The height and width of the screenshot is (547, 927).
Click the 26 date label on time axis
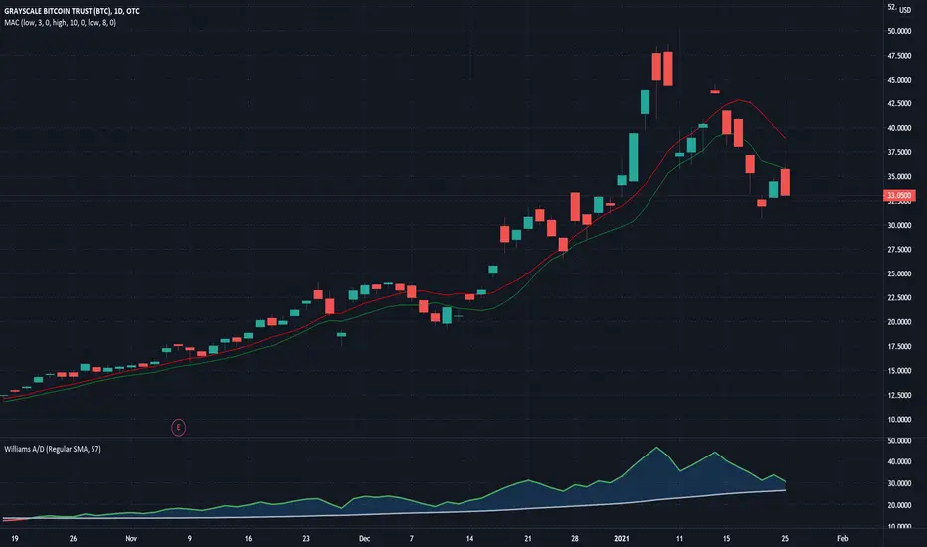pos(74,538)
